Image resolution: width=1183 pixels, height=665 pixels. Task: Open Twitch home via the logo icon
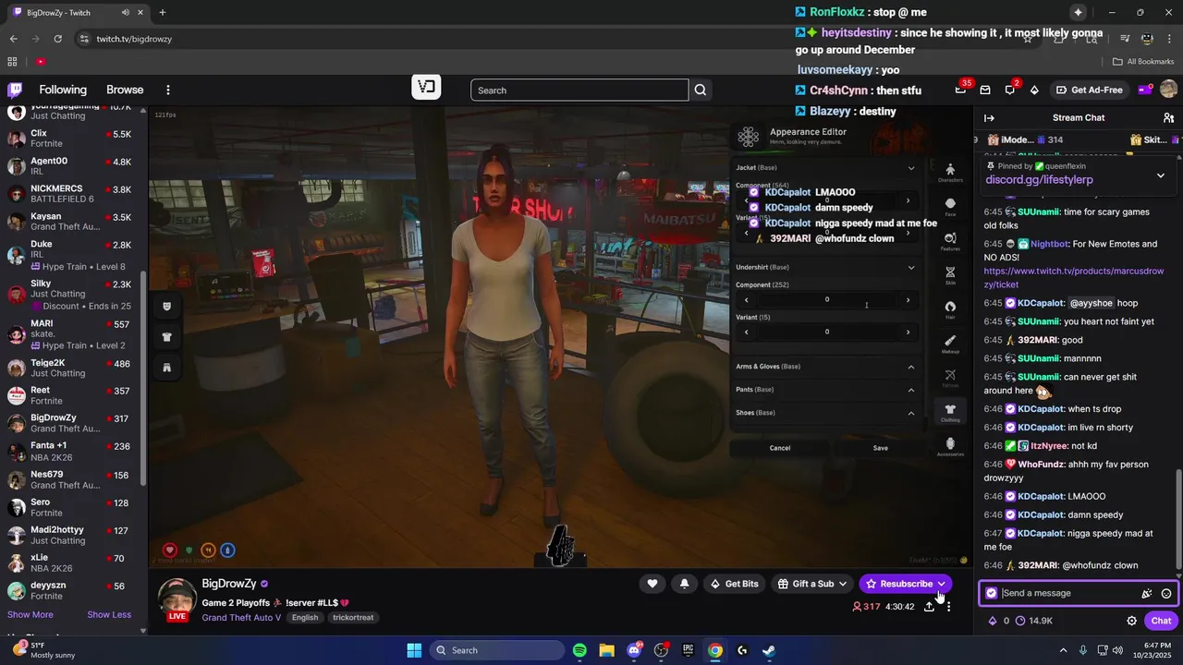coord(15,90)
